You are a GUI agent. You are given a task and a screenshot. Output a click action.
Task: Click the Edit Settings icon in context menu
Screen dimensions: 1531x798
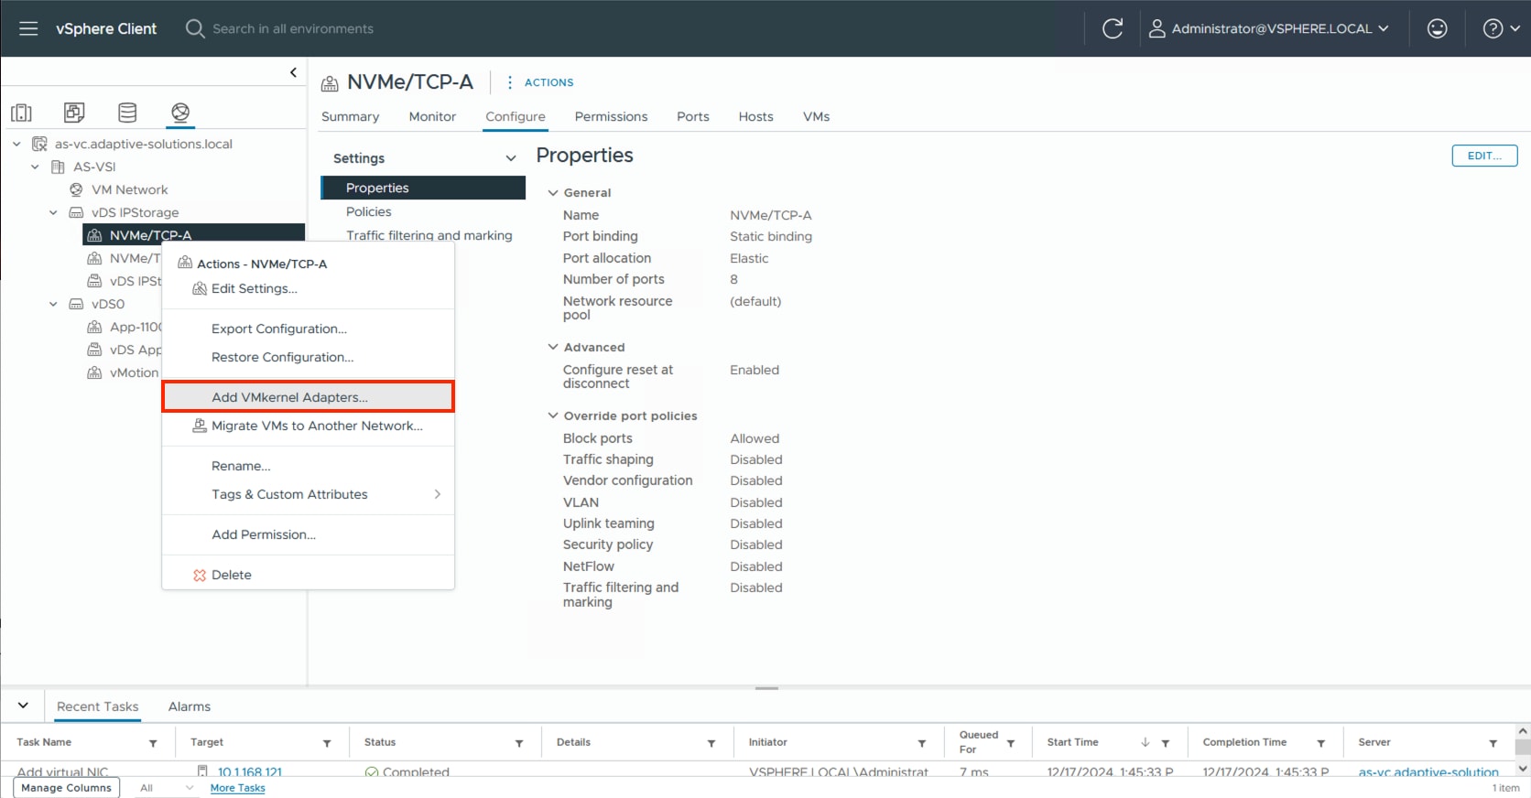pyautogui.click(x=200, y=288)
